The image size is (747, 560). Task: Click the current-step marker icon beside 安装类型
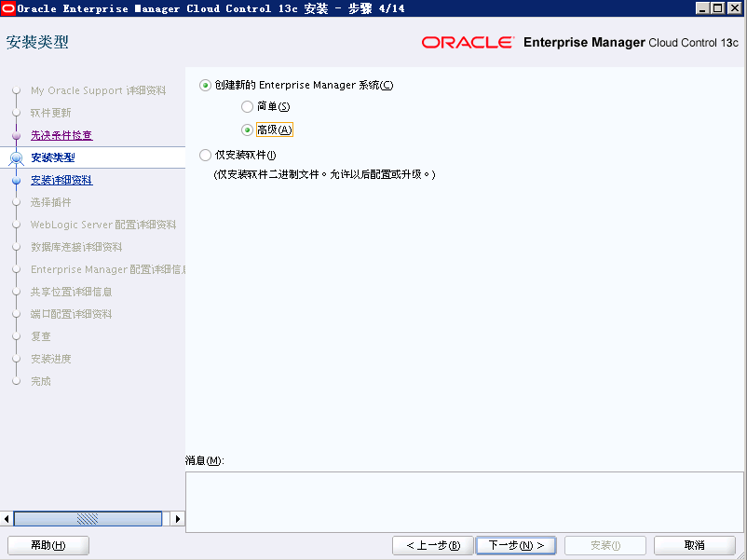17,157
